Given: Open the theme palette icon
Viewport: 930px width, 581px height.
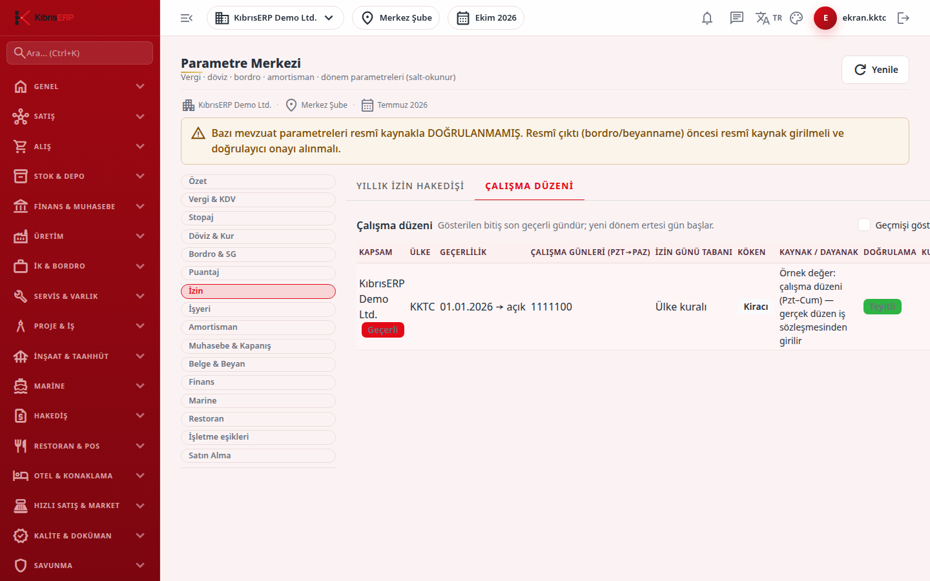Looking at the screenshot, I should tap(796, 18).
